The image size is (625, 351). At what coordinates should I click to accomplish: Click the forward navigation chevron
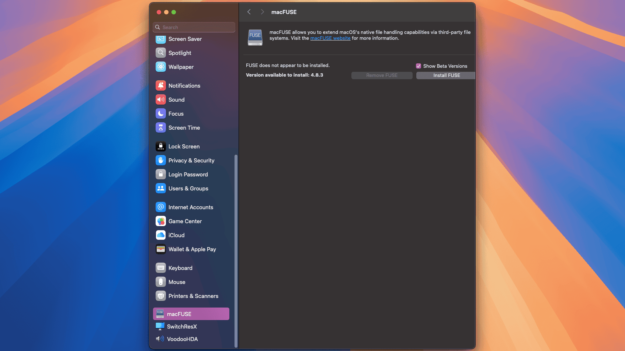[x=262, y=12]
